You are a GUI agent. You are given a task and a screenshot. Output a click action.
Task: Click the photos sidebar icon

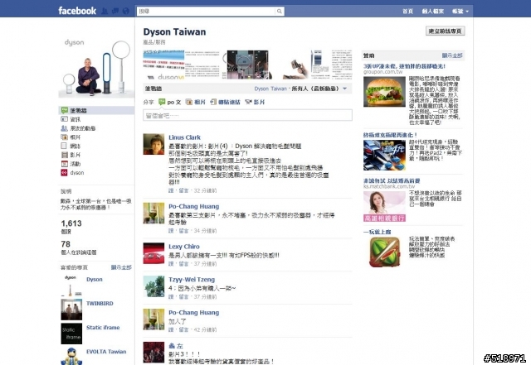pos(65,137)
